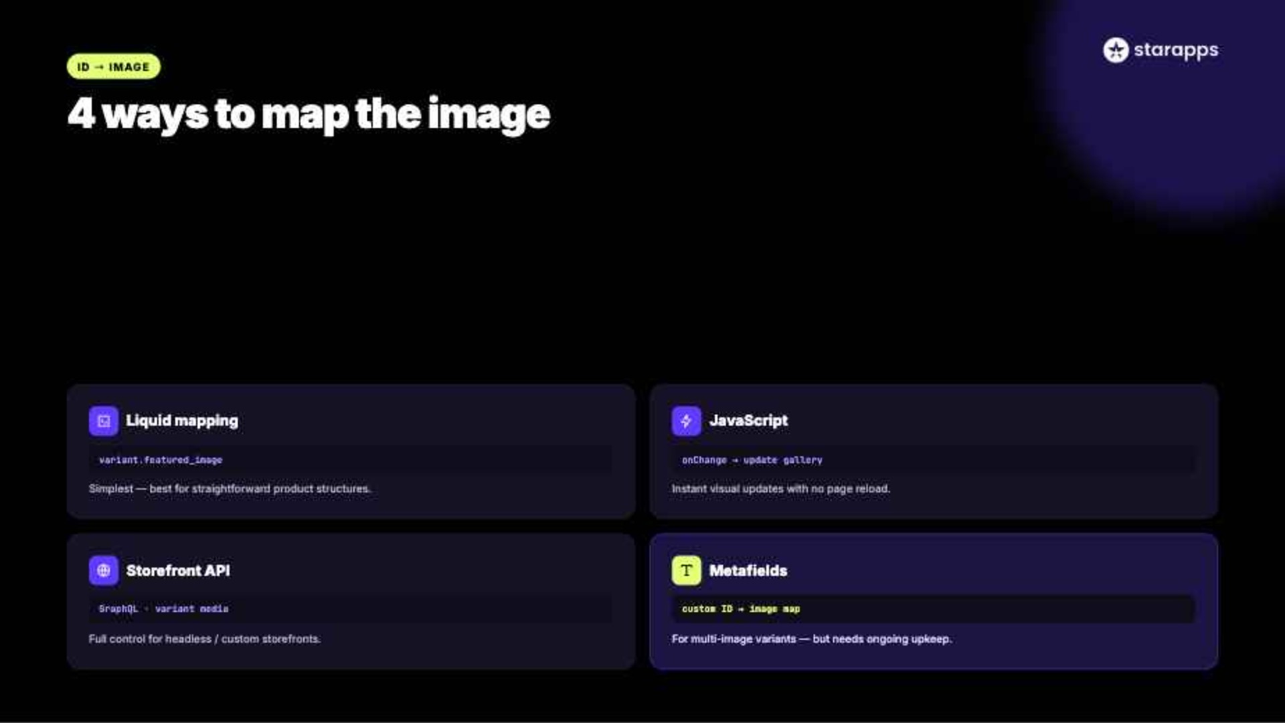
Task: Click the 'Simplest — best for straightforward' description
Action: [x=230, y=489]
